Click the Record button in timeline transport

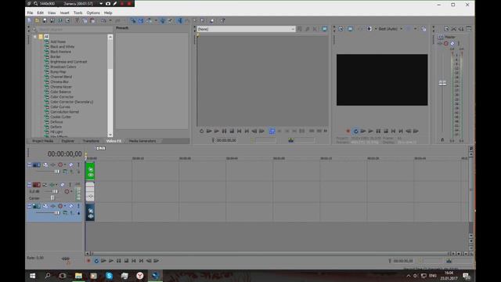coord(88,261)
